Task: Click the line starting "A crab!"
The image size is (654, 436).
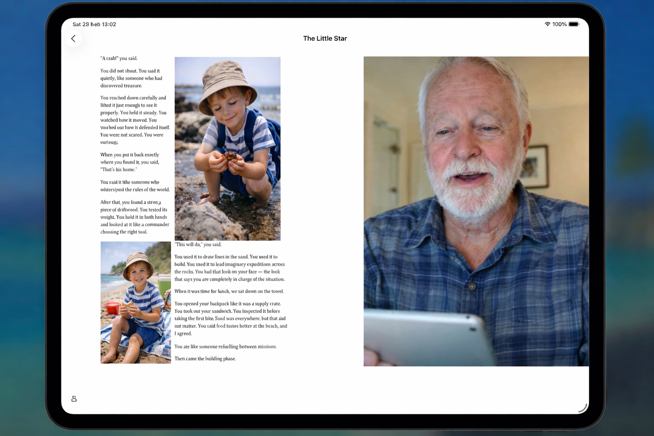Action: pos(119,58)
